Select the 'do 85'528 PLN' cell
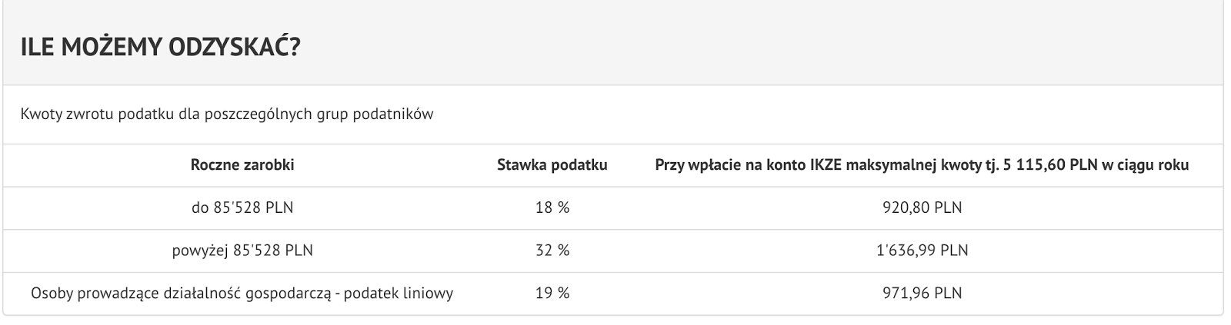Viewport: 1231px width, 325px height. 242,207
